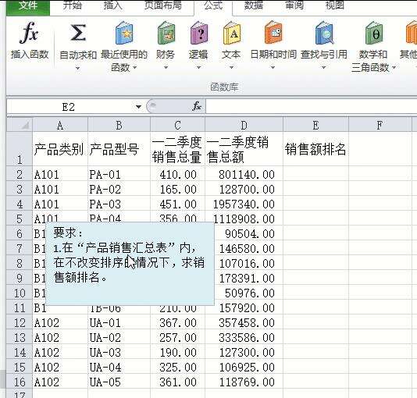Switch to the 数据 ribbon tab
The width and height of the screenshot is (417, 398).
tap(253, 5)
